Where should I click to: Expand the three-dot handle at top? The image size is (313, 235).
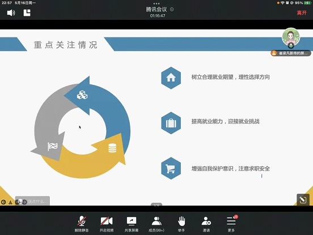click(x=156, y=3)
